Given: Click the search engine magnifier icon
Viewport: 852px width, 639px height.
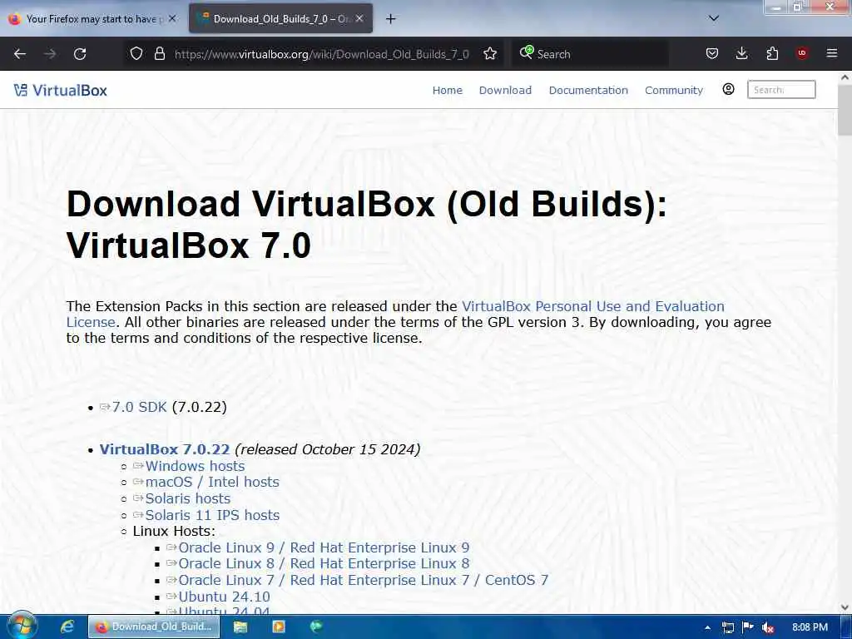Looking at the screenshot, I should click(x=527, y=52).
